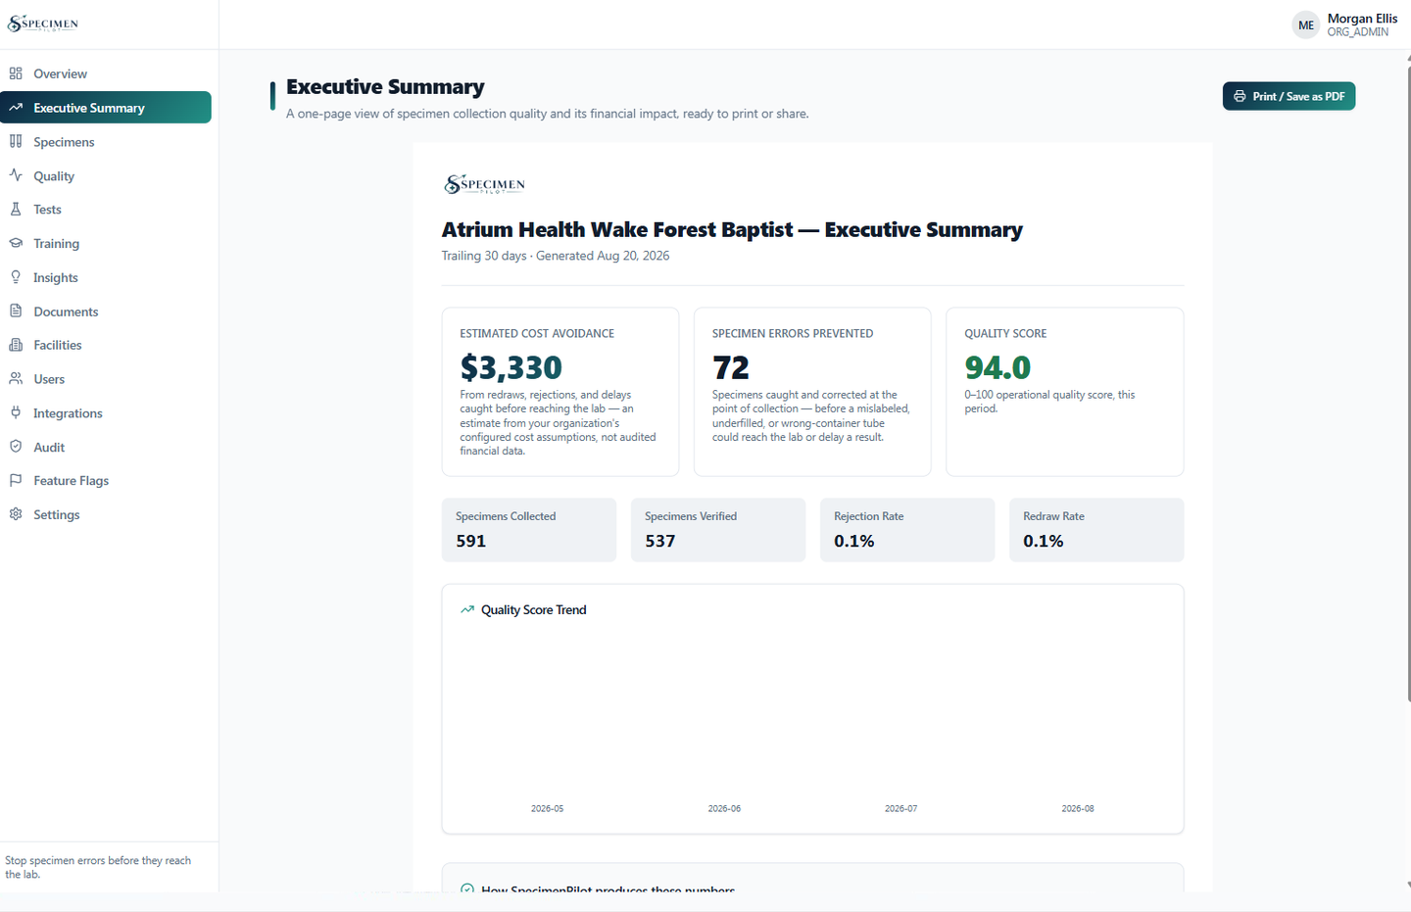Click the SpecimenPilot logo in the sidebar header
The width and height of the screenshot is (1411, 912).
(43, 24)
